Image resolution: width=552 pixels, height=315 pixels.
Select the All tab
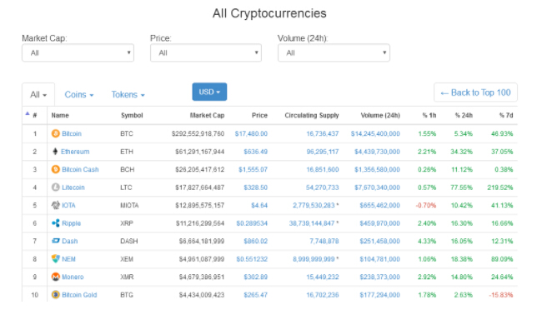[x=38, y=95]
